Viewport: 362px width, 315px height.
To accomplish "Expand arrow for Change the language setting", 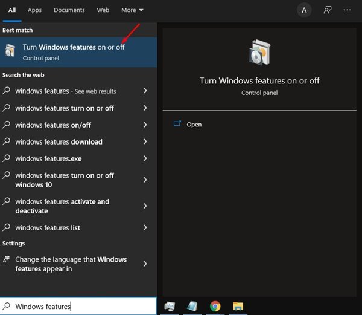I will 145,264.
